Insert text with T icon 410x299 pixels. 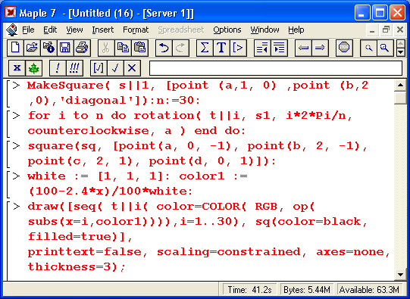pyautogui.click(x=221, y=48)
